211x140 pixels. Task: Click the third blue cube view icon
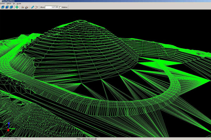[x=12, y=7]
